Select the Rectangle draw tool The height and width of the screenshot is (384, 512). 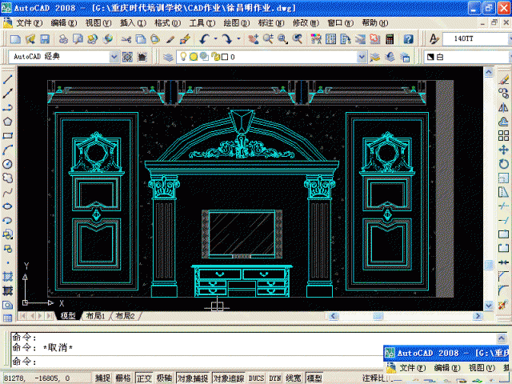(x=7, y=135)
